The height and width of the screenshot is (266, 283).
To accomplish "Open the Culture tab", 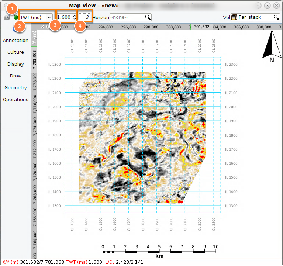I will (15, 52).
